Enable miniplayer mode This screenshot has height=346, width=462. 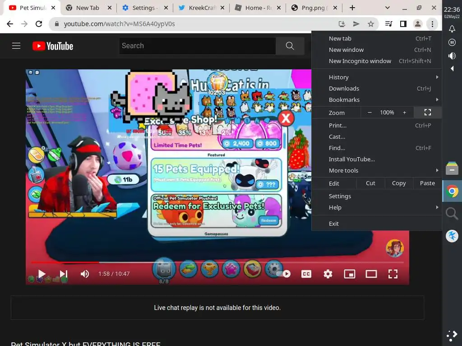pos(350,274)
